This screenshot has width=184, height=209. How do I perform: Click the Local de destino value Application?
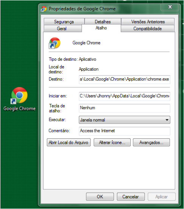point(89,69)
